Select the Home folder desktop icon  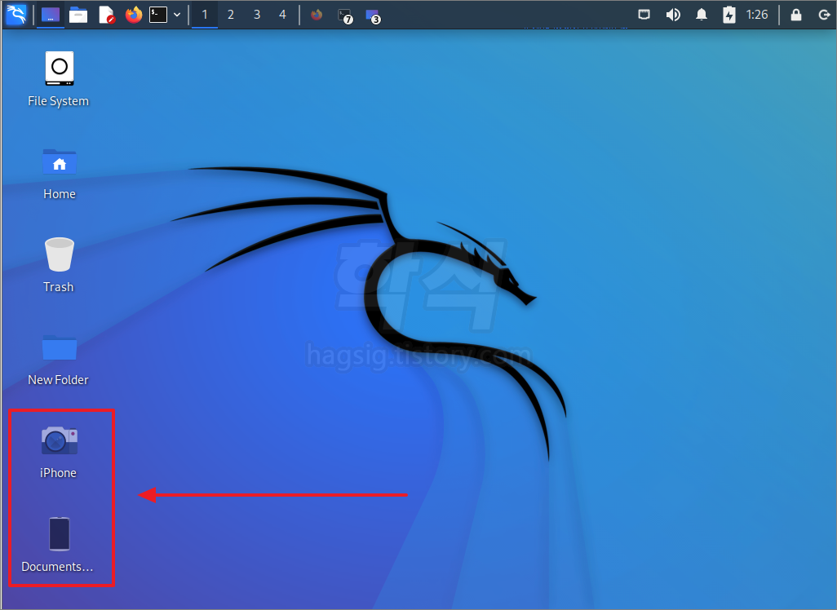60,161
